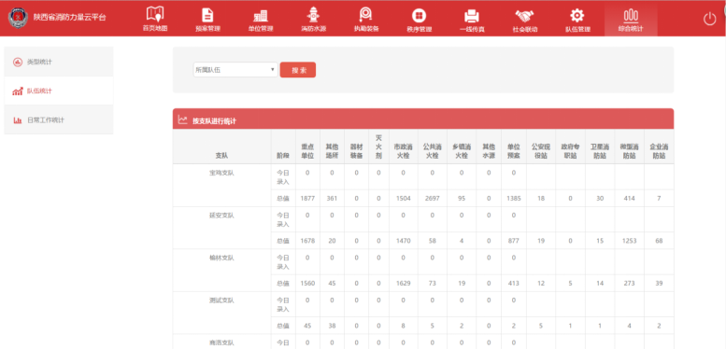Viewport: 726px width, 349px height.
Task: Open the 首页地图 map icon
Action: tap(155, 14)
